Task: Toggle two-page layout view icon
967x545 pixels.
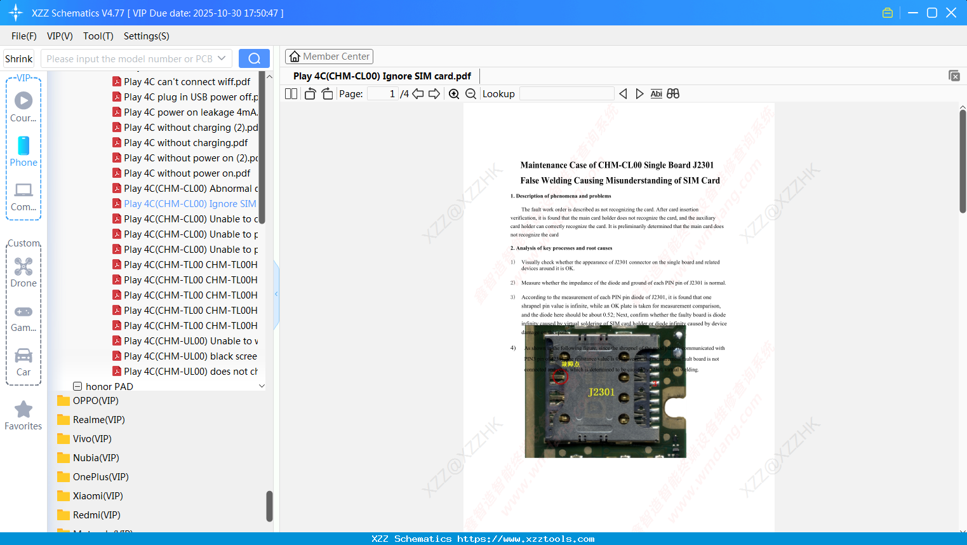Action: click(291, 94)
